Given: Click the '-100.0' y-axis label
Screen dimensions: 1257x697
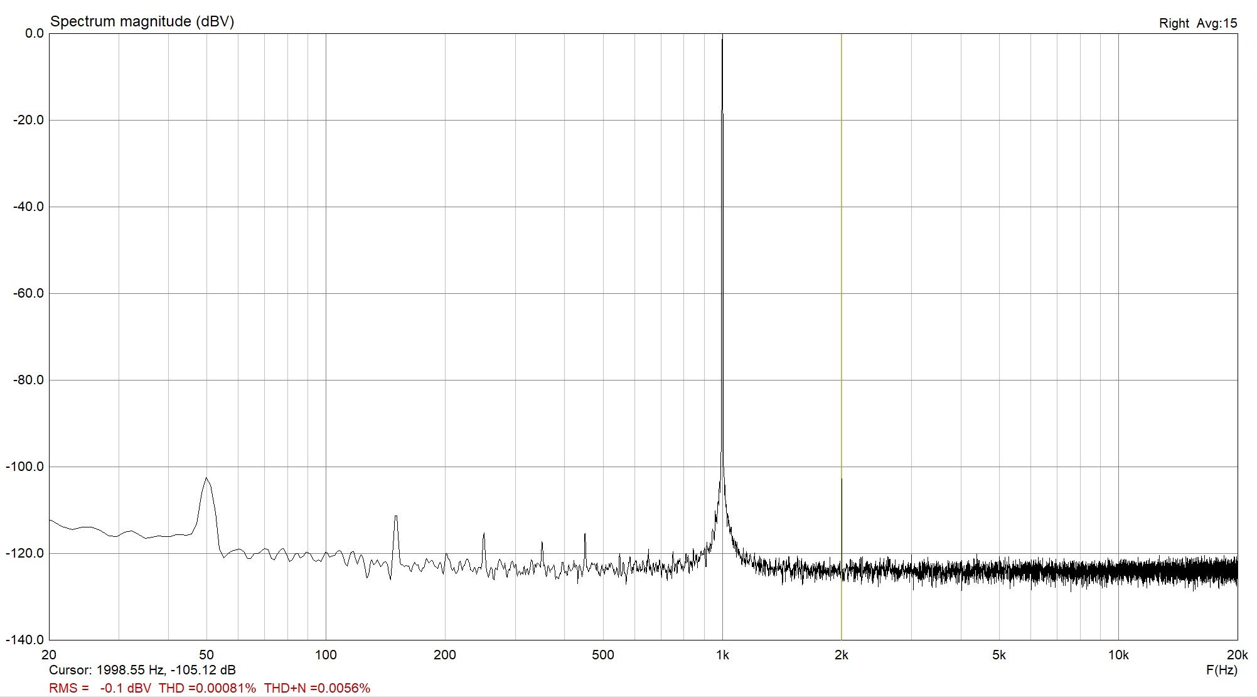Looking at the screenshot, I should (25, 467).
